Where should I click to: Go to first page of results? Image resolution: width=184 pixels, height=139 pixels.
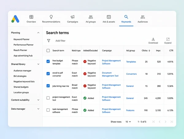click(x=153, y=122)
